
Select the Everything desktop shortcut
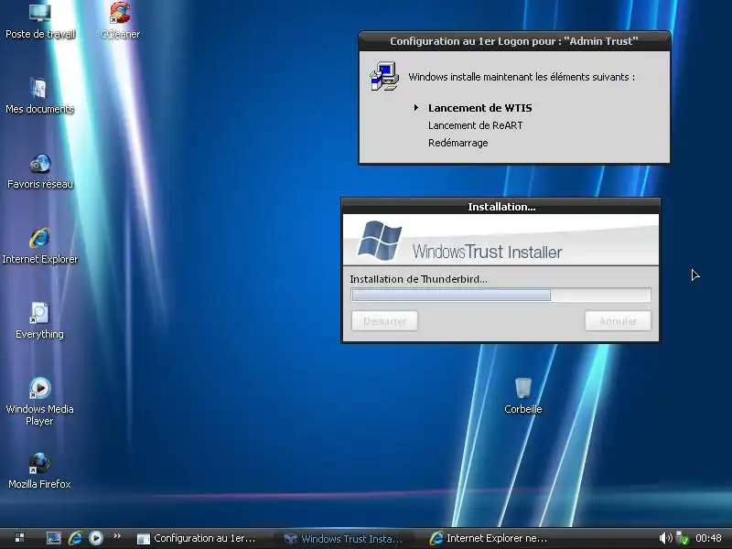[x=39, y=321]
